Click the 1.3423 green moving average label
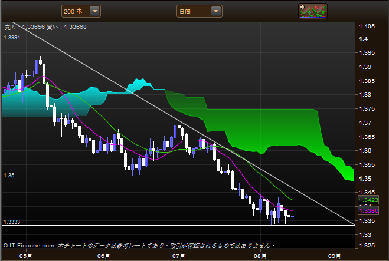 pyautogui.click(x=368, y=200)
